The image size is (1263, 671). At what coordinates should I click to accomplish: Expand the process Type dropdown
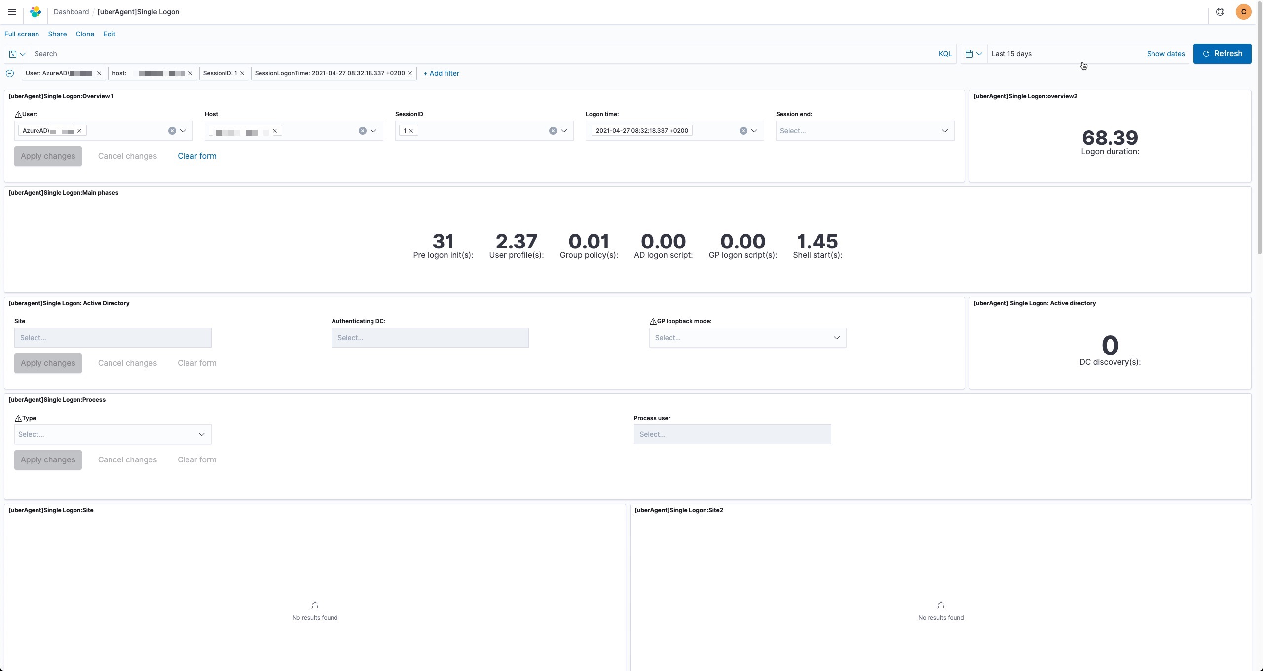coord(201,434)
